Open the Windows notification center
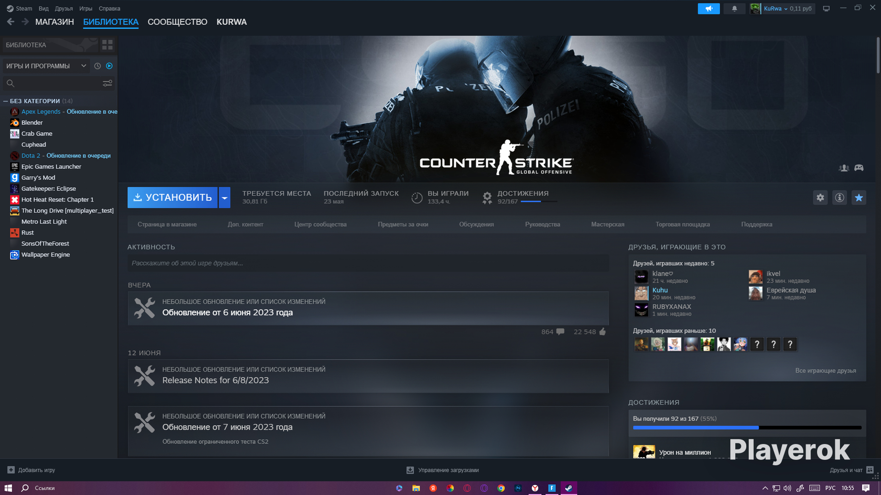881x495 pixels. tap(866, 488)
